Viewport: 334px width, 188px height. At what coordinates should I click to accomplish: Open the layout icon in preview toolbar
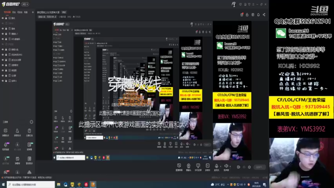point(253,15)
